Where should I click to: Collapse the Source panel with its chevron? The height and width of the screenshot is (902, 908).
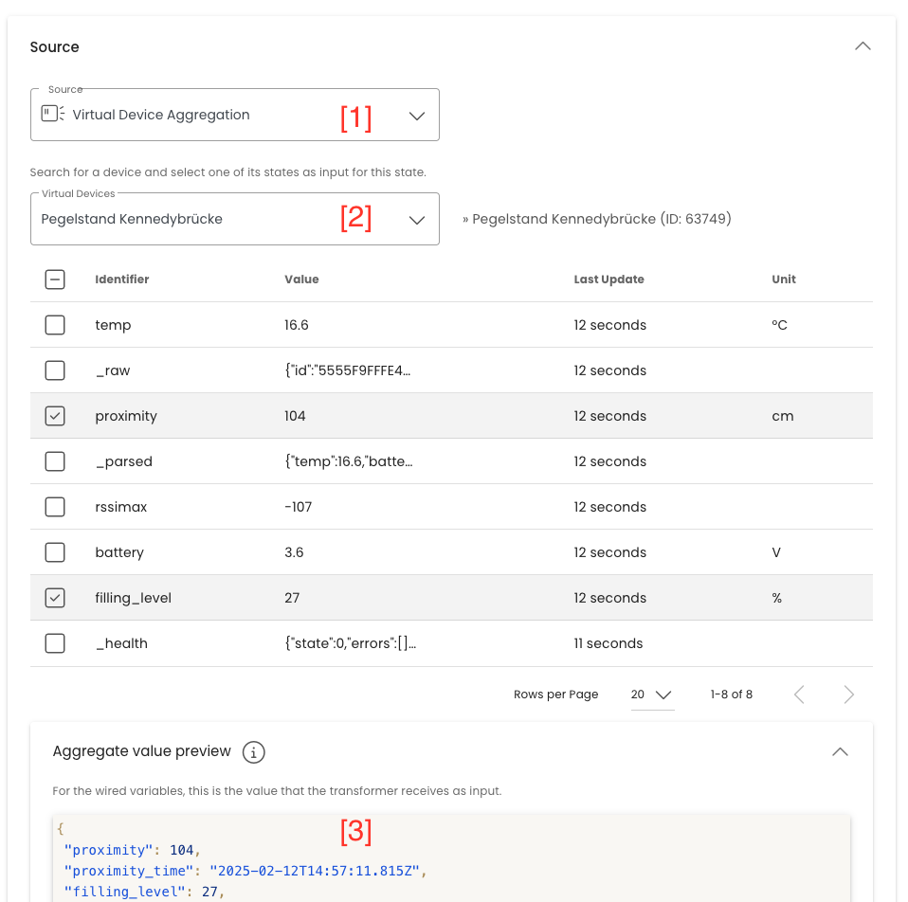click(862, 45)
